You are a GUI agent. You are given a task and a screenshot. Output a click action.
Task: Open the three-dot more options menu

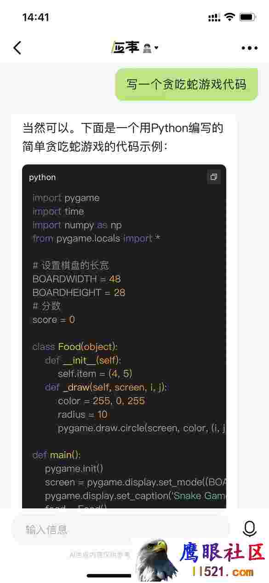point(249,48)
